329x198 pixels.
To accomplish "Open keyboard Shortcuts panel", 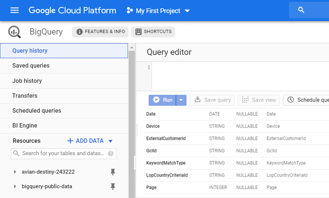I will [153, 32].
